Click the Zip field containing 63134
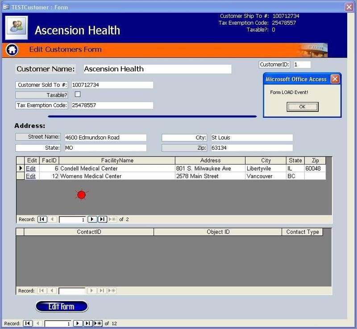The width and height of the screenshot is (357, 329). click(x=252, y=148)
